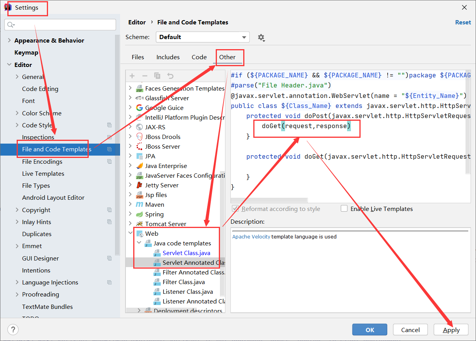This screenshot has height=341, width=476.
Task: Click the Cancel button
Action: click(411, 330)
